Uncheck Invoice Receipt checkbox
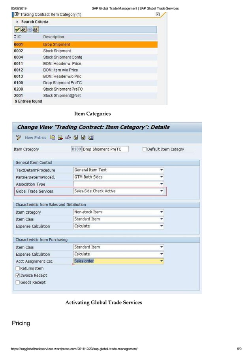252x357 pixels. 18,275
